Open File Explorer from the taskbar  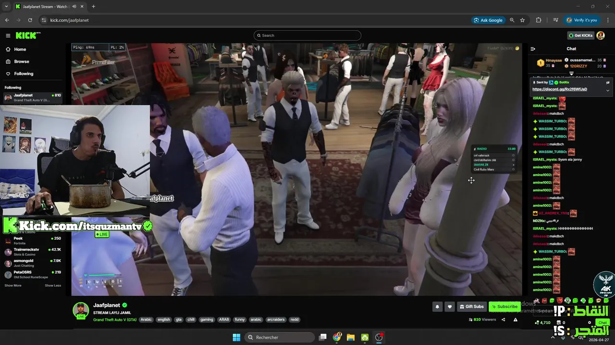point(351,337)
